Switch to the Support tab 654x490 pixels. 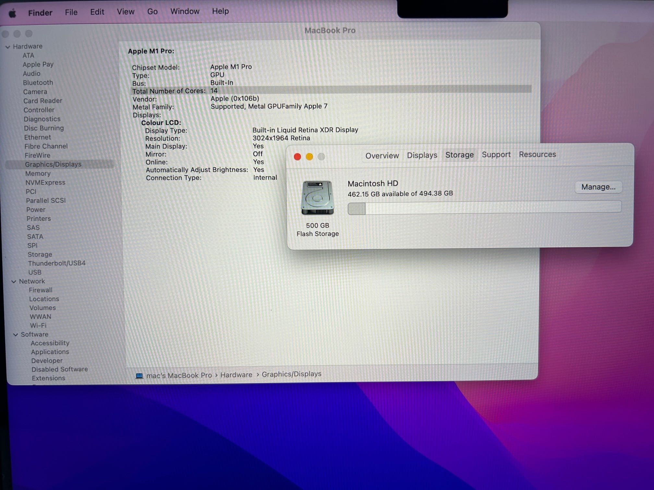pyautogui.click(x=496, y=155)
